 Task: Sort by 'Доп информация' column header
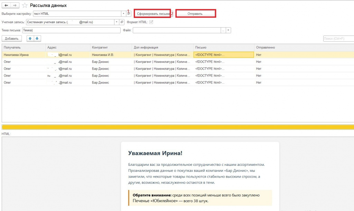click(162, 48)
